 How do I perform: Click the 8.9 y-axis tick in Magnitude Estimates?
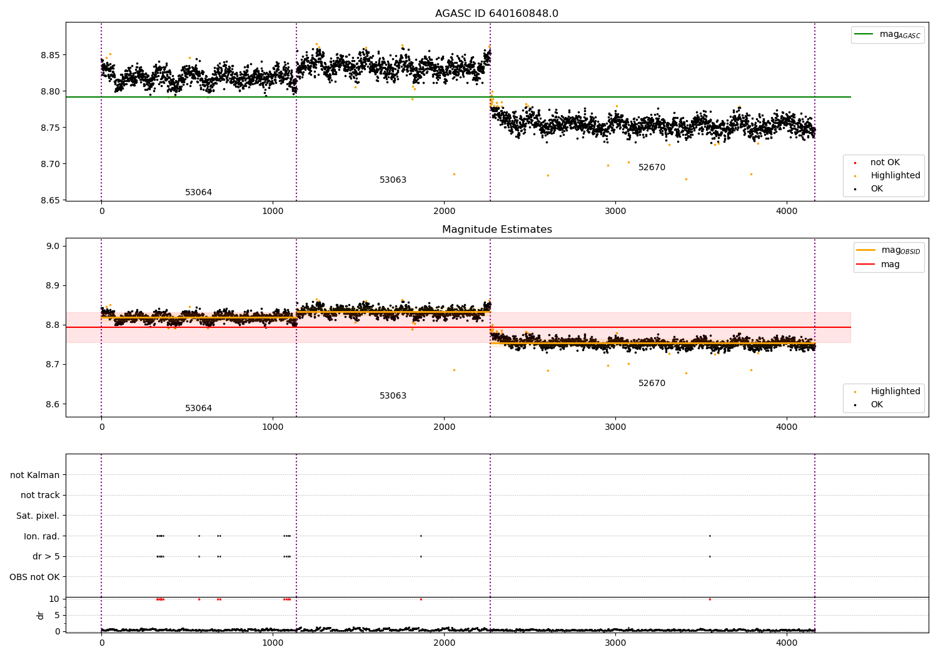(53, 285)
